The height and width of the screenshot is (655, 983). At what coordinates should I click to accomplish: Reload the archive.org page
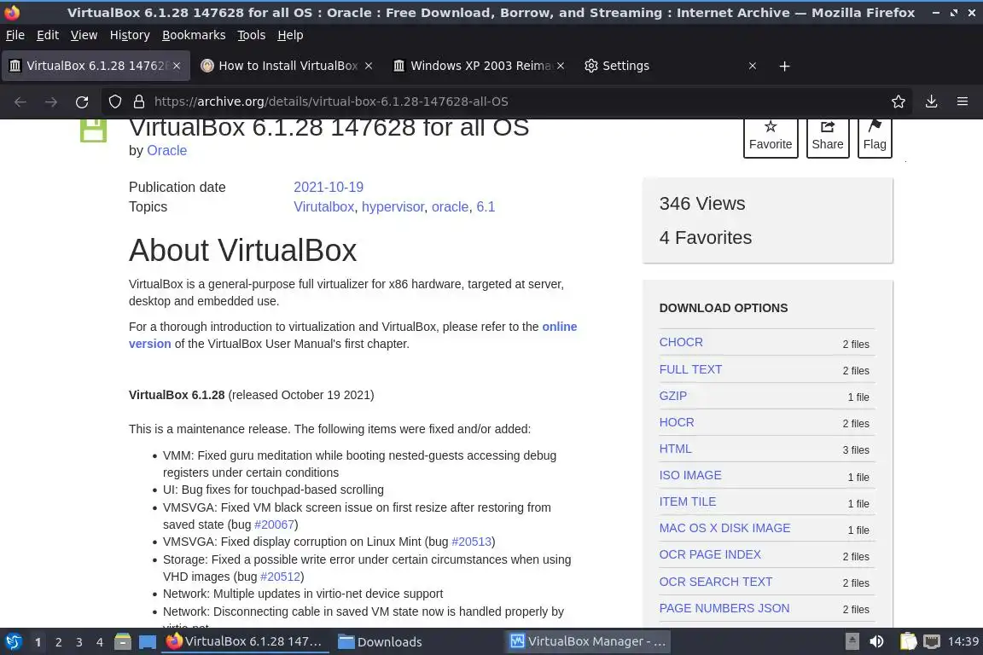pyautogui.click(x=82, y=101)
